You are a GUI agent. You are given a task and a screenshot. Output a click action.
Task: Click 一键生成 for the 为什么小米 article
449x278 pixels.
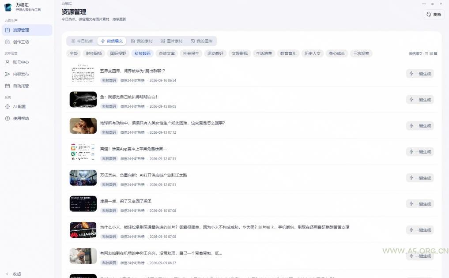[x=420, y=230]
